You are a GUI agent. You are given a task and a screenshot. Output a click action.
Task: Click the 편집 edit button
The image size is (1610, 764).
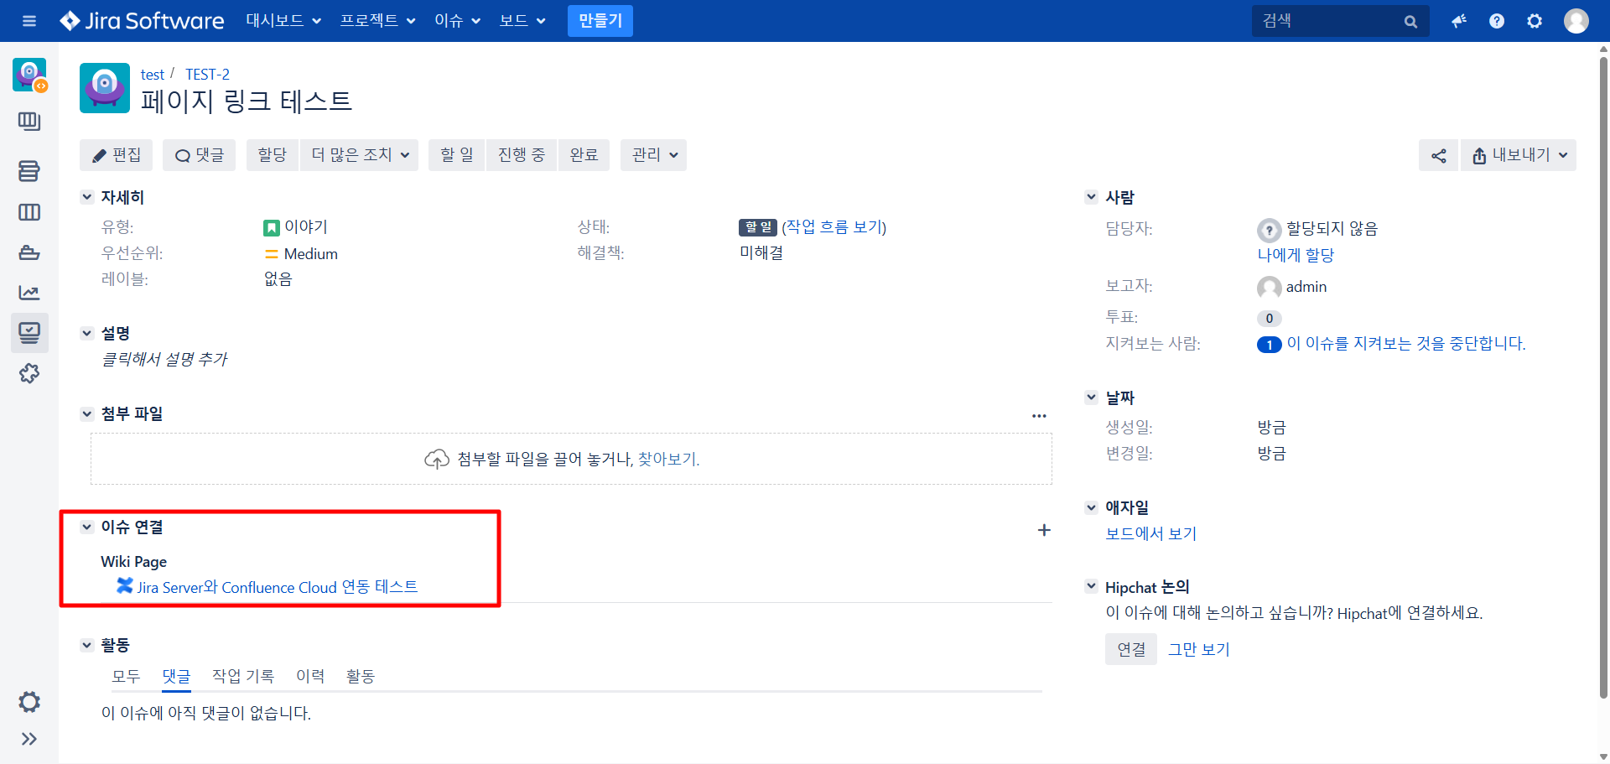tap(117, 155)
